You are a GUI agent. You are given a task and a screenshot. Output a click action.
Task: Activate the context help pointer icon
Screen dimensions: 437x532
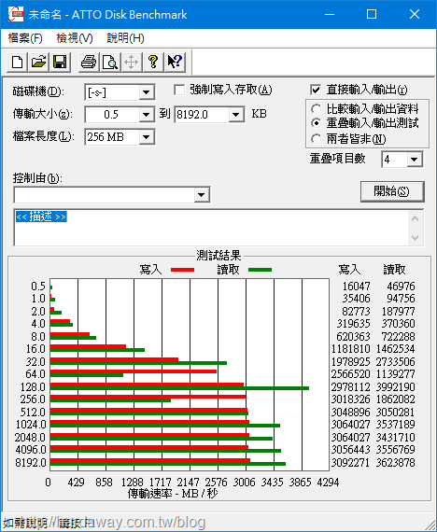click(x=175, y=63)
